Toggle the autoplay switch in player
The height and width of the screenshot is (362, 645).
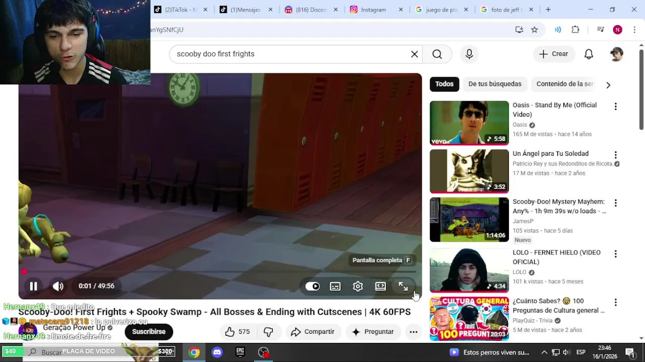point(312,286)
